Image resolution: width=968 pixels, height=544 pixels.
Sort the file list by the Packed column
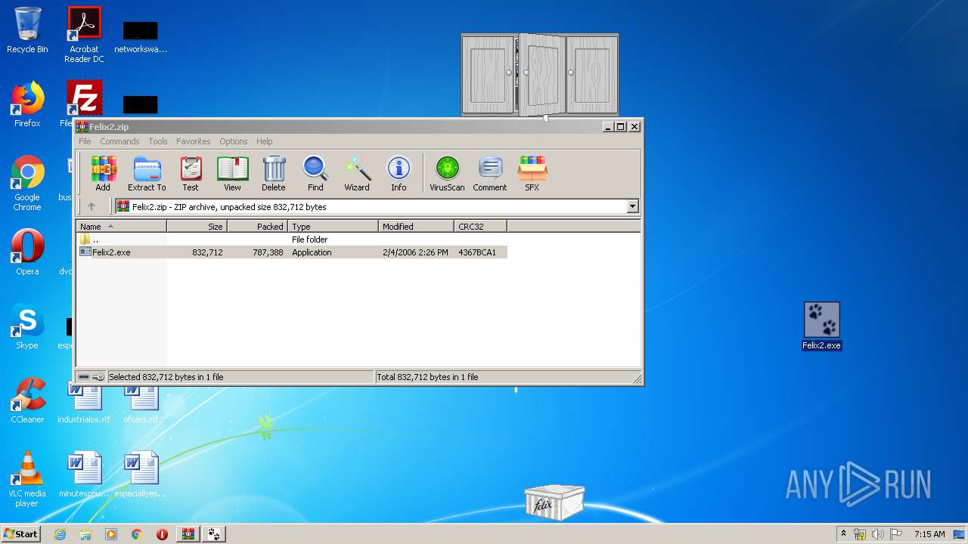(x=257, y=226)
